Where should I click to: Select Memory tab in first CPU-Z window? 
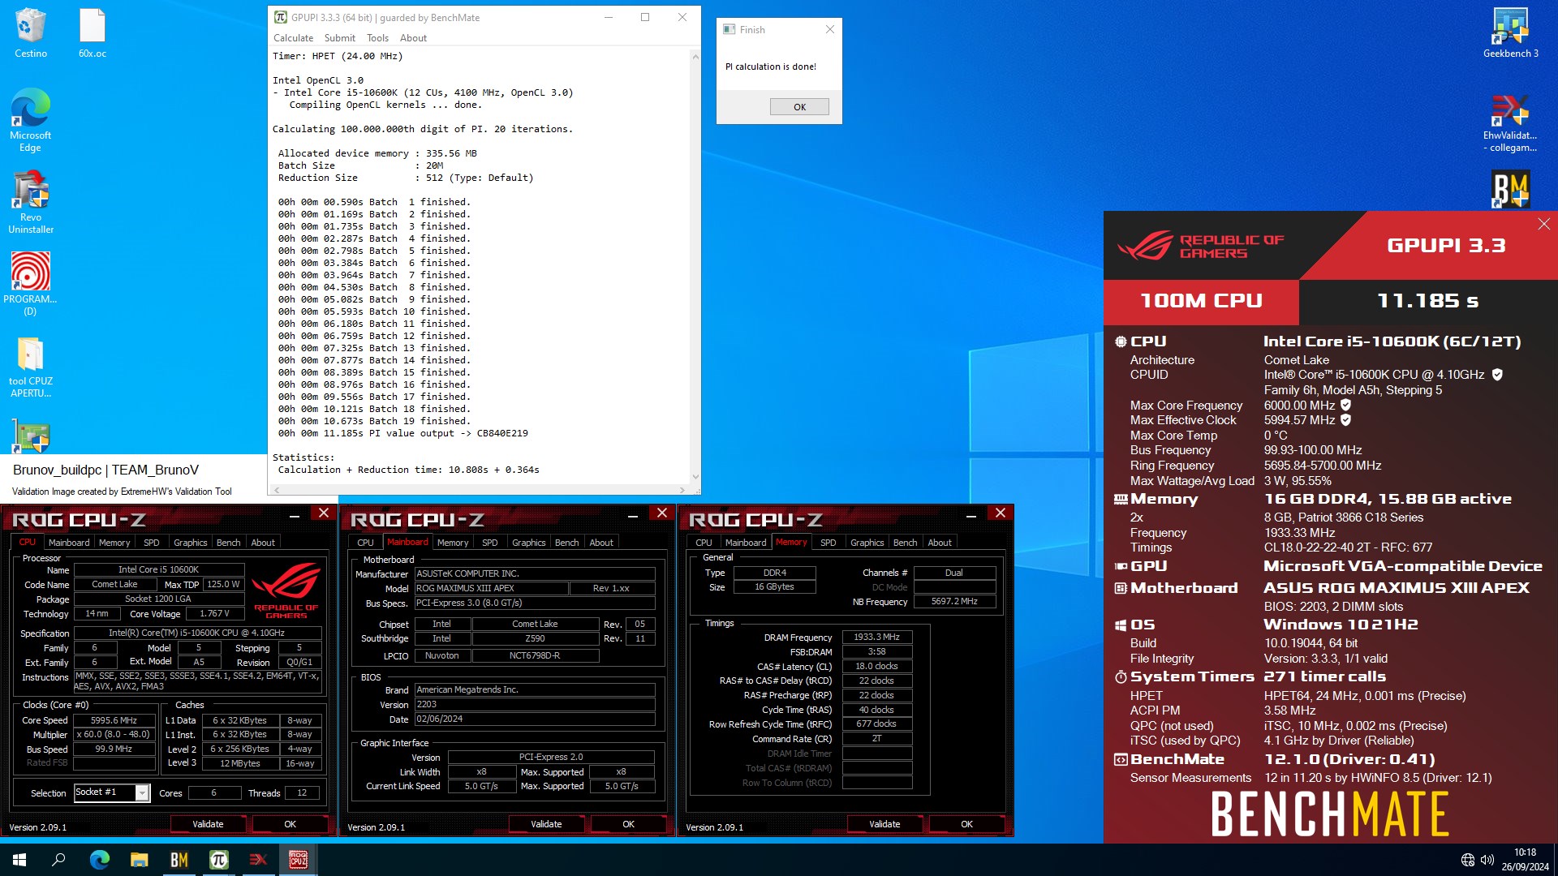(114, 543)
